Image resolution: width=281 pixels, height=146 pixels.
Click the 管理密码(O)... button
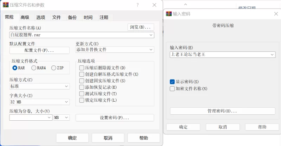click(x=222, y=111)
